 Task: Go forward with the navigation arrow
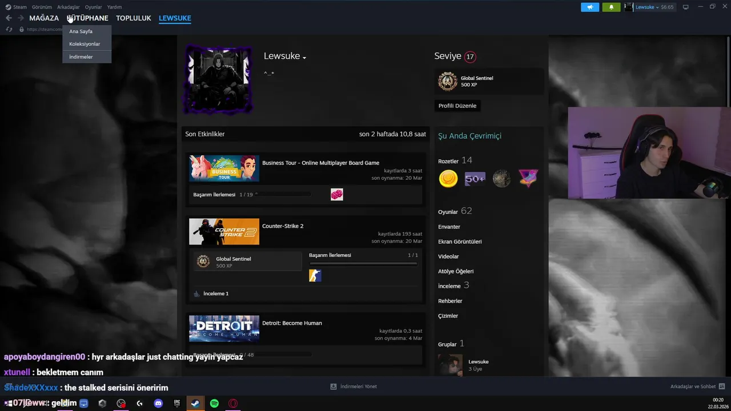tap(21, 18)
